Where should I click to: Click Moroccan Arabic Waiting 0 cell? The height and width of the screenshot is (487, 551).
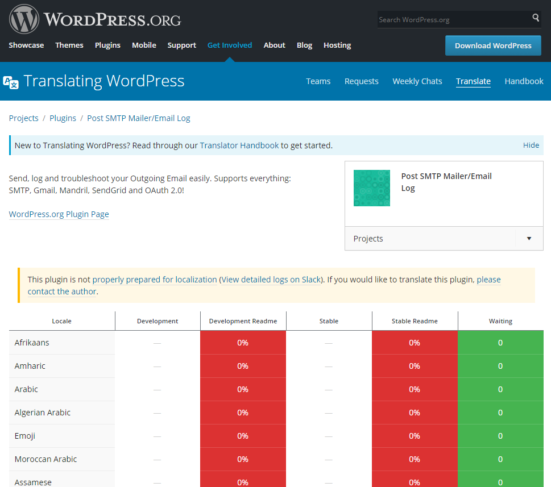pyautogui.click(x=500, y=459)
